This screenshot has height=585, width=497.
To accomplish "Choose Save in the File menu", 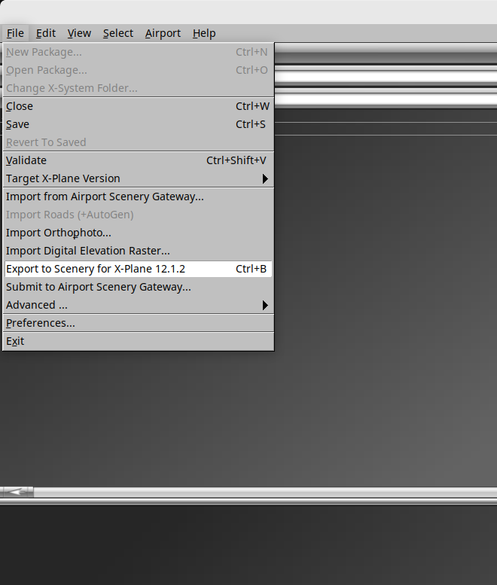I will (x=138, y=124).
